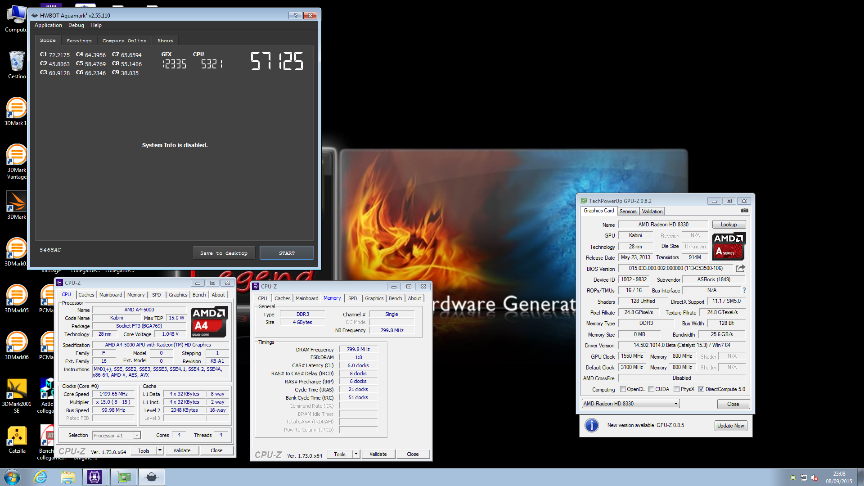
Task: Click the Tools button in left CPU-Z
Action: pos(144,450)
